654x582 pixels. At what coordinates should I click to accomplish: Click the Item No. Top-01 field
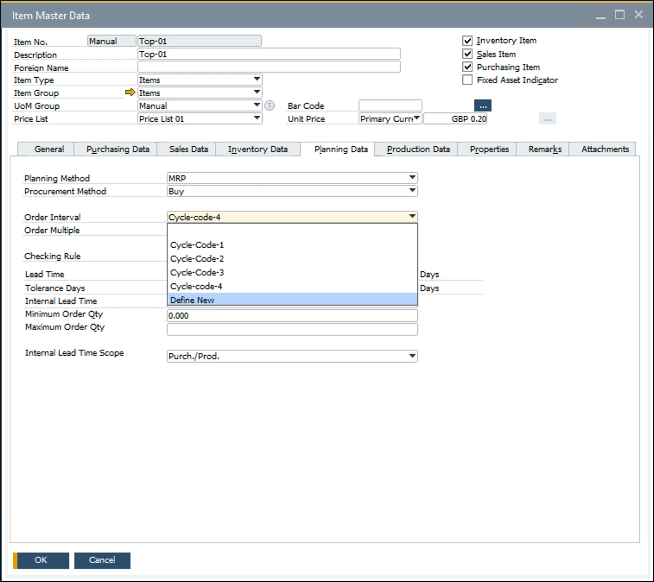pyautogui.click(x=200, y=41)
